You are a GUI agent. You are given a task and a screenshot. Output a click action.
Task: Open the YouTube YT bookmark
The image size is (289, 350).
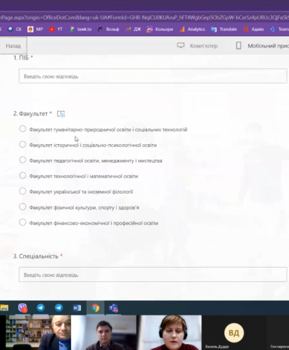click(x=55, y=29)
